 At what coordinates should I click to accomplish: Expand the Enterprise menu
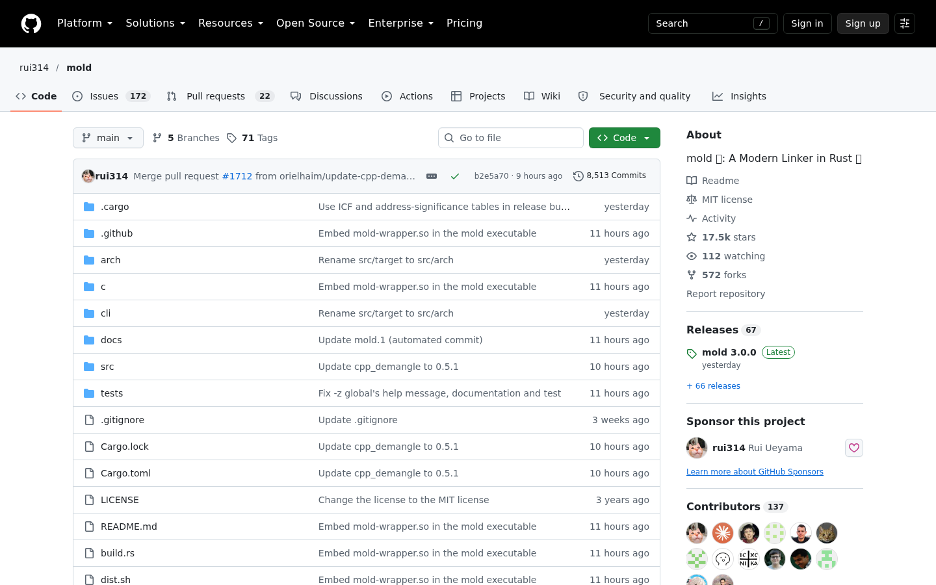tap(400, 23)
